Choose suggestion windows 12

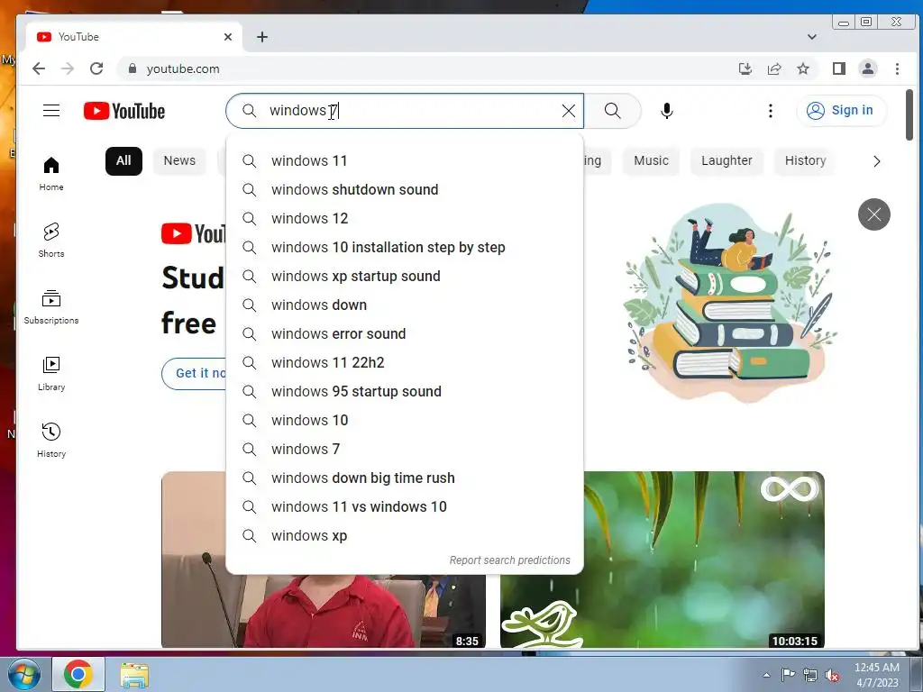(405, 219)
